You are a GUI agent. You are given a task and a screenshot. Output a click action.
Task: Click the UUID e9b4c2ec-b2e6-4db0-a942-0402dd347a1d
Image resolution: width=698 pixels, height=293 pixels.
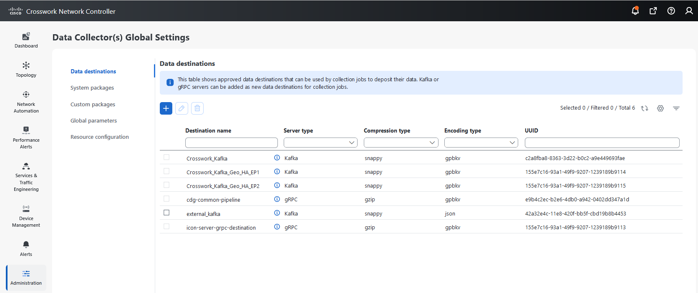click(x=577, y=199)
